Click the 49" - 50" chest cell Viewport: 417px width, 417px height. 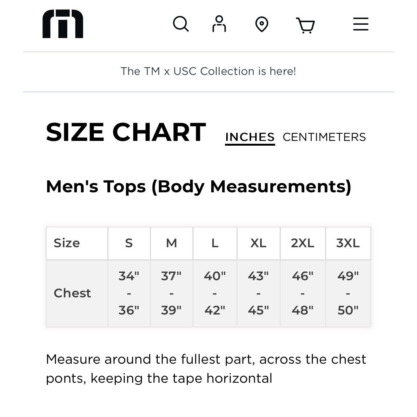click(x=348, y=293)
